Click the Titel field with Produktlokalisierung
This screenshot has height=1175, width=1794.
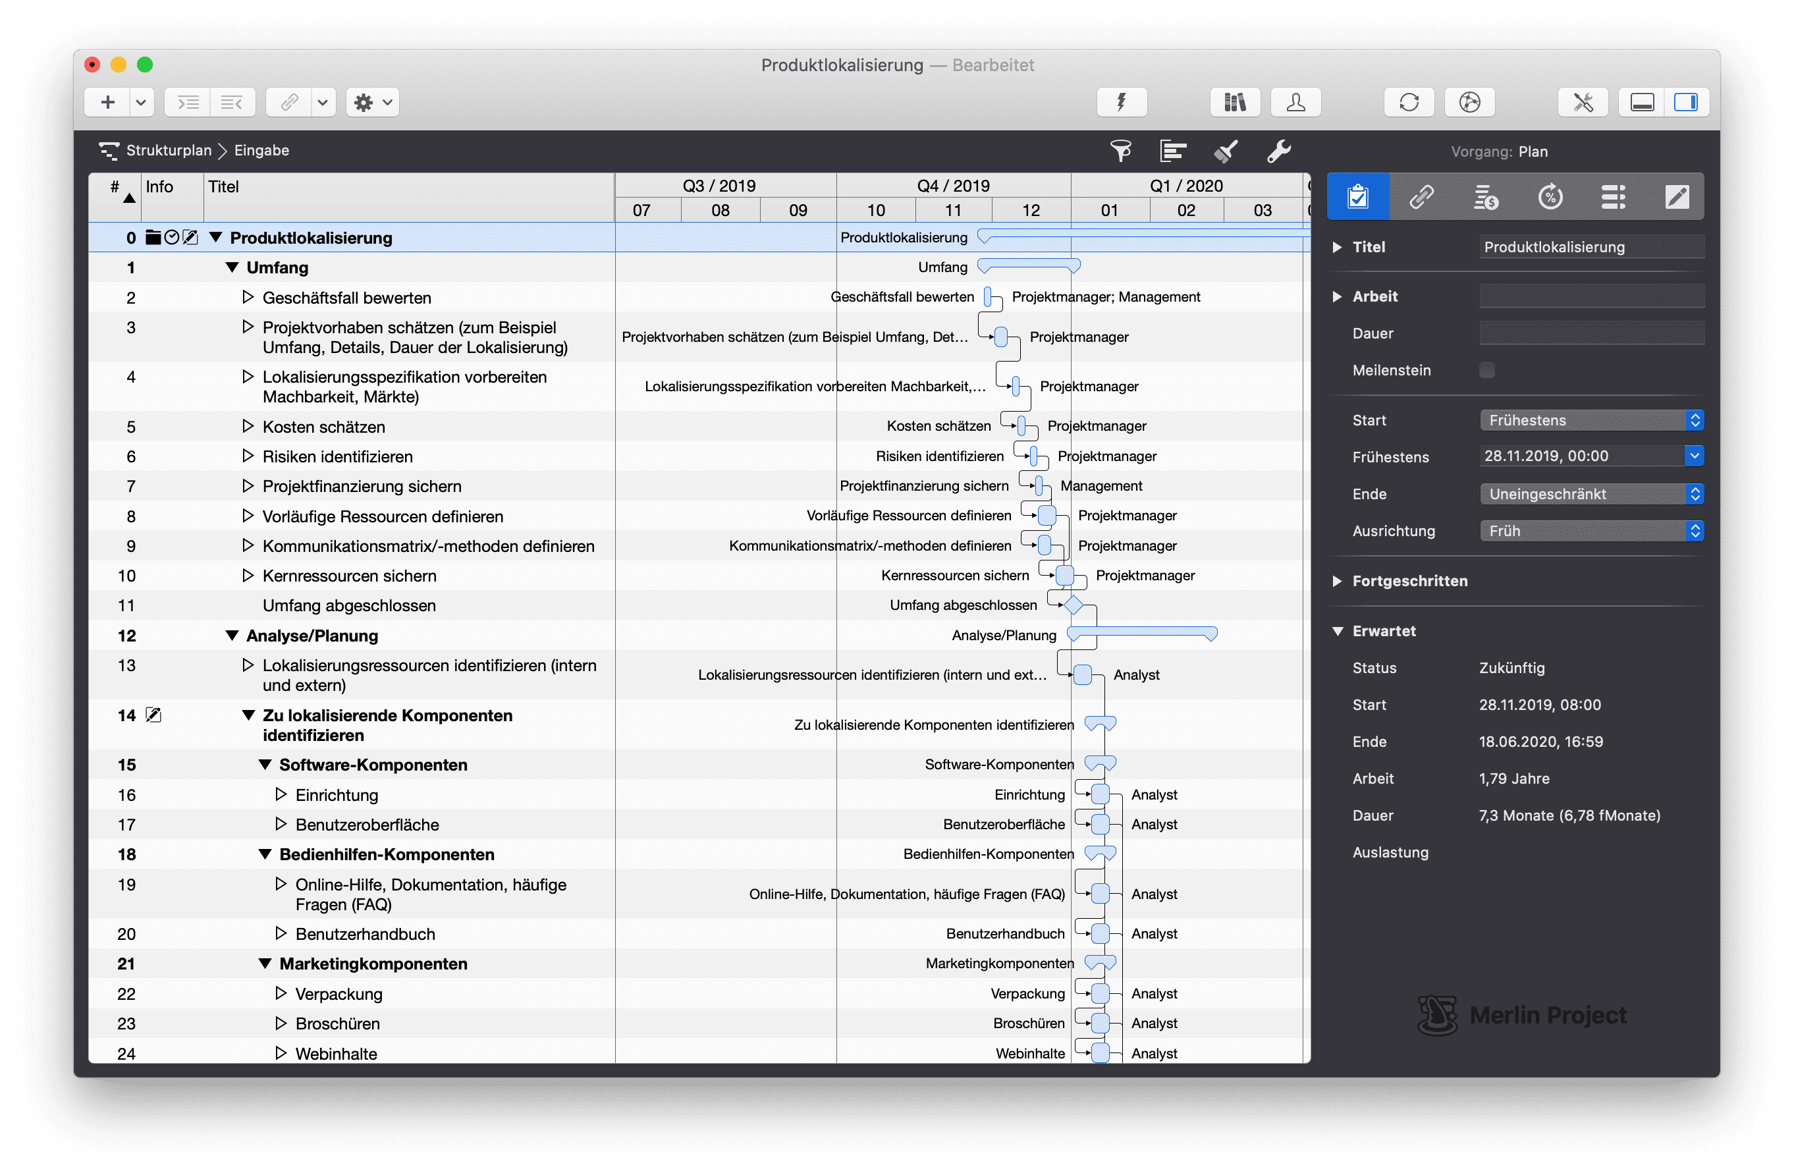(1590, 246)
